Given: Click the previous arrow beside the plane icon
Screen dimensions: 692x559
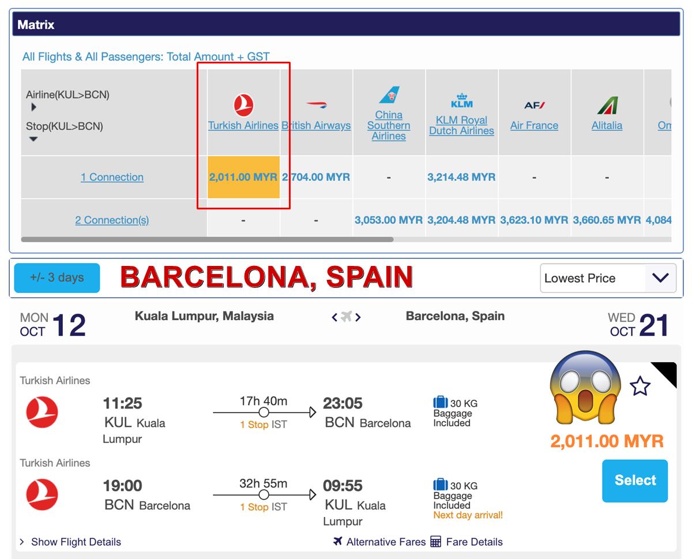Looking at the screenshot, I should click(x=334, y=317).
